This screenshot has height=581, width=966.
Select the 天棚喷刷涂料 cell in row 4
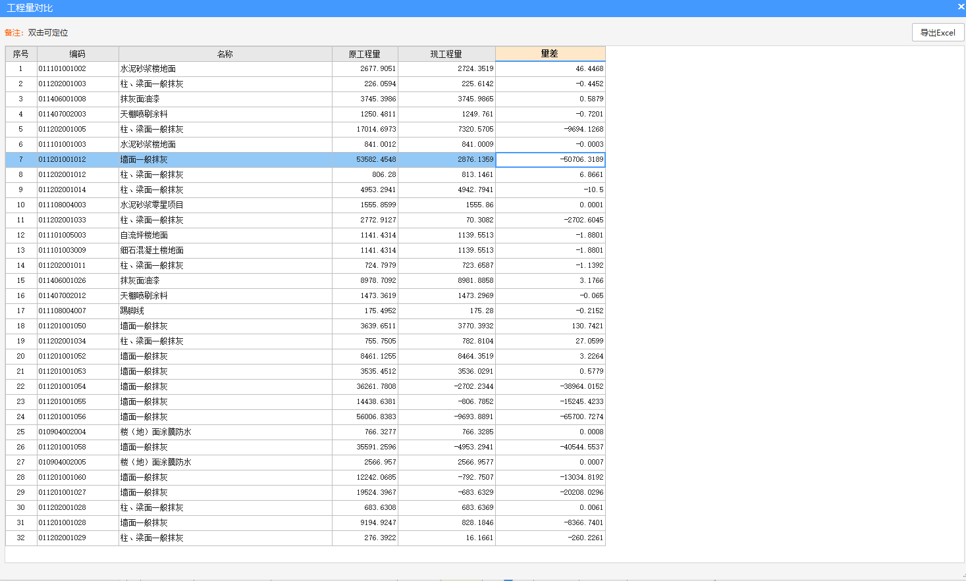click(x=225, y=114)
